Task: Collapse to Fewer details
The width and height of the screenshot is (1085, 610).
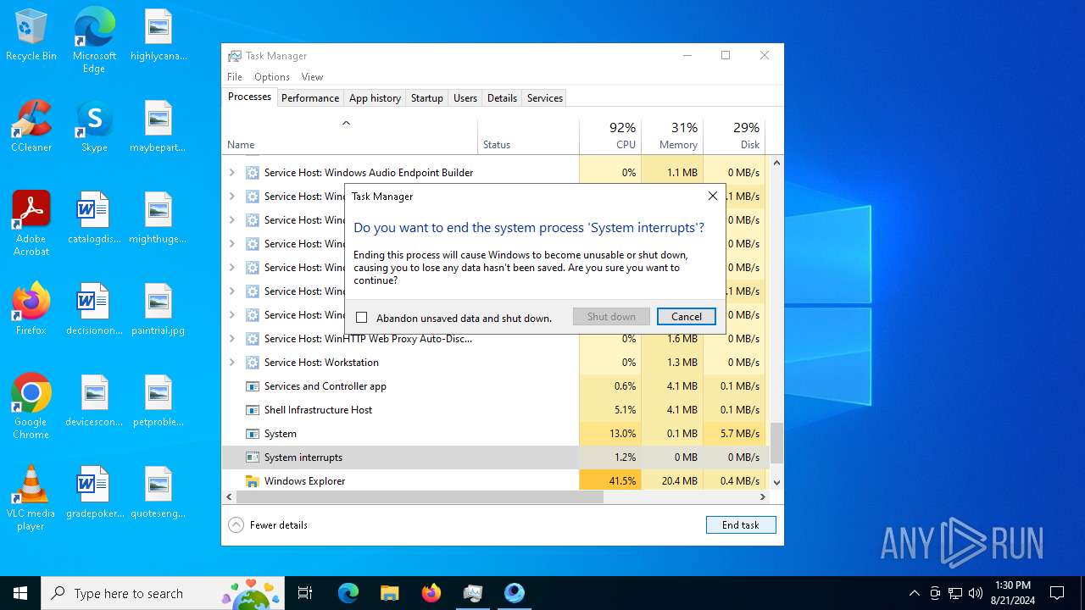Action: tap(268, 525)
